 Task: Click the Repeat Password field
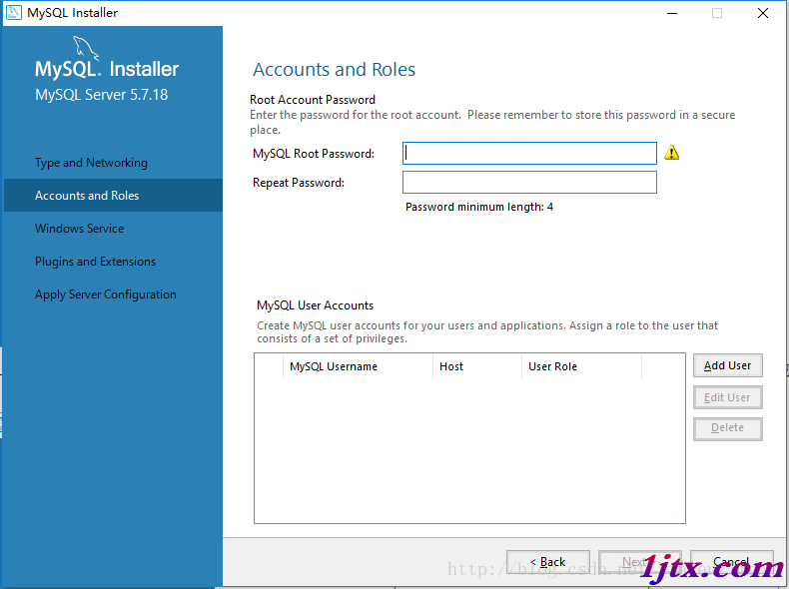pos(529,182)
